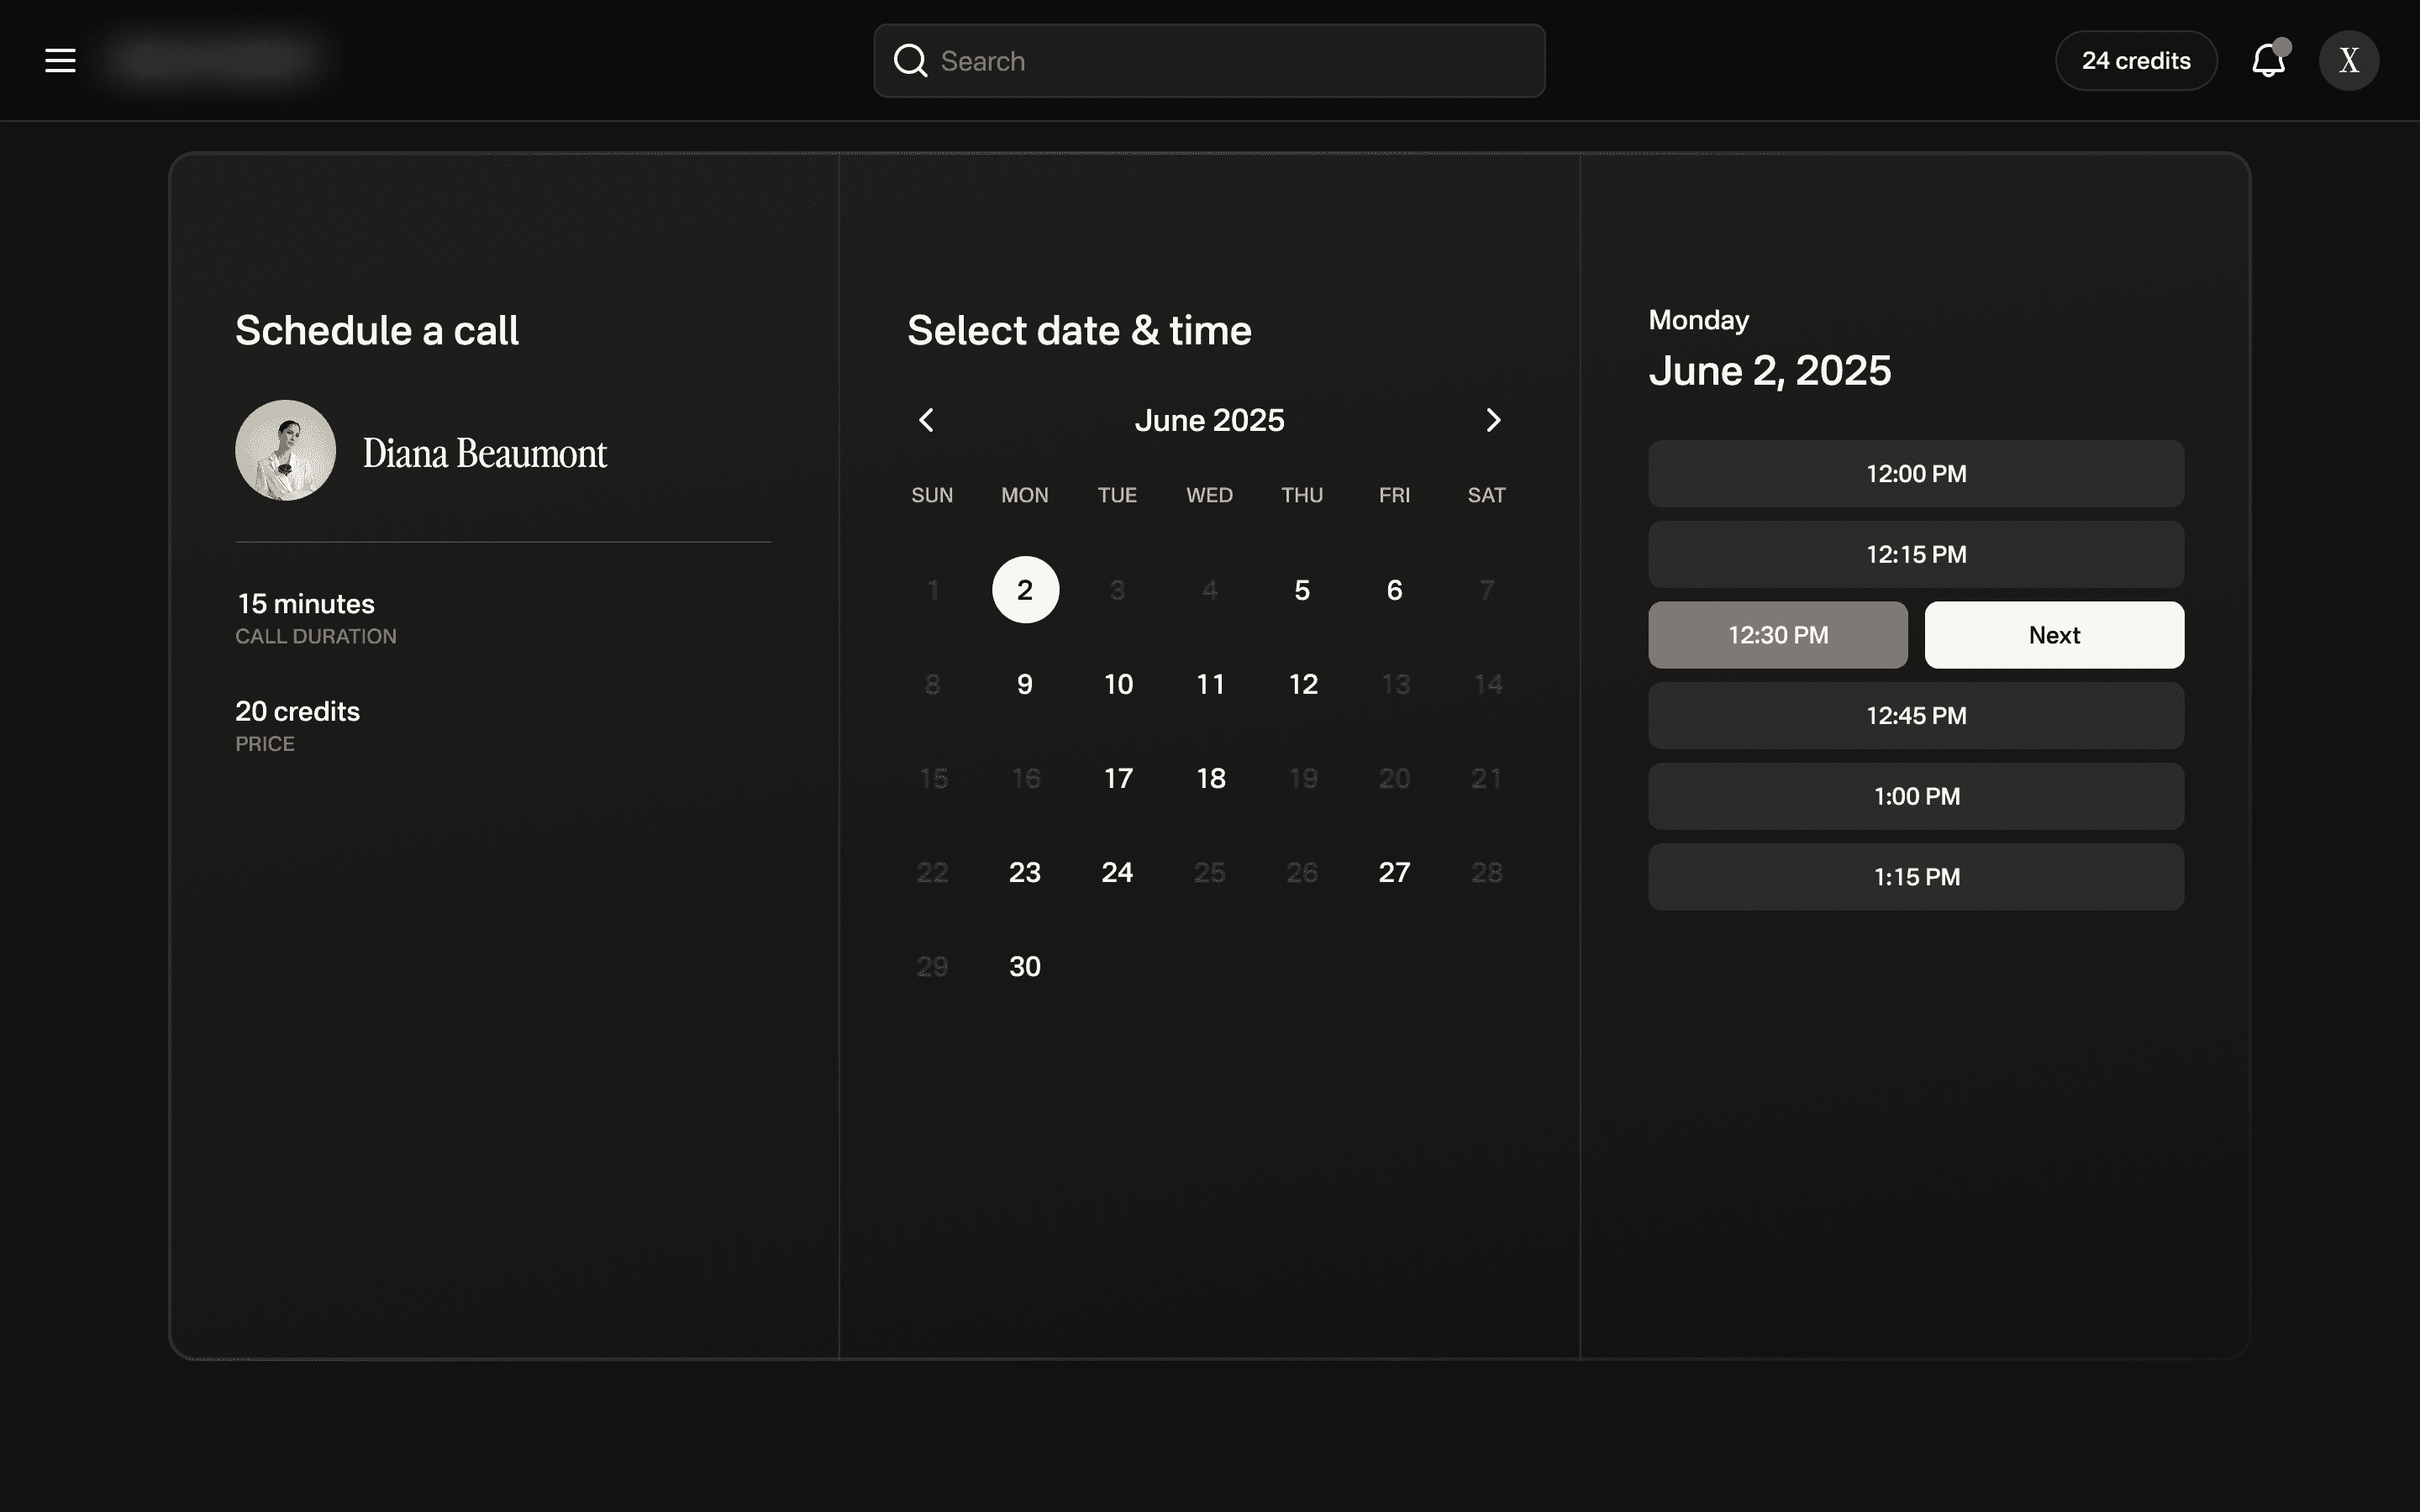The width and height of the screenshot is (2420, 1512).
Task: Click the search magnifier icon
Action: (x=910, y=61)
